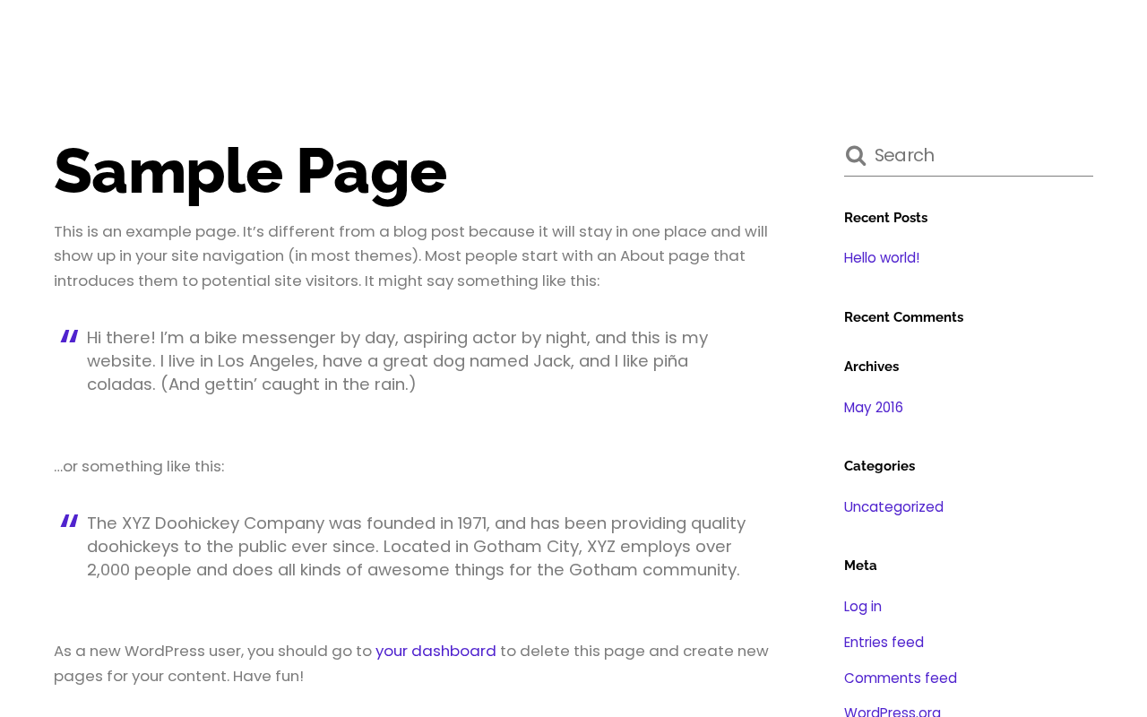Open the 'Hello world!' recent post

[x=882, y=258]
